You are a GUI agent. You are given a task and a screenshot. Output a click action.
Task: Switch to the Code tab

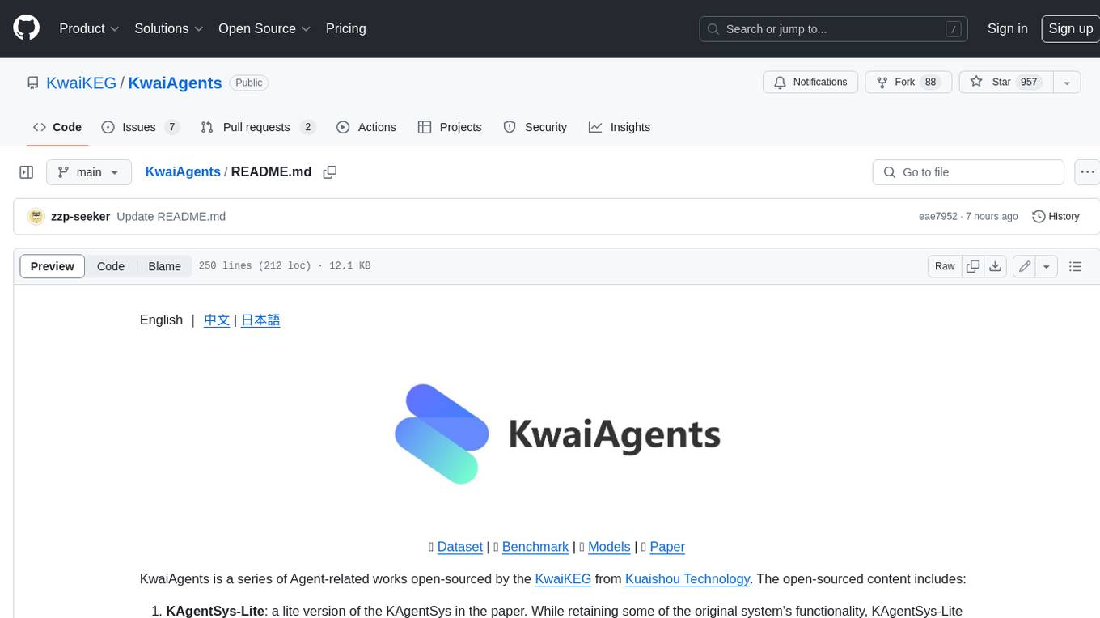tap(57, 127)
